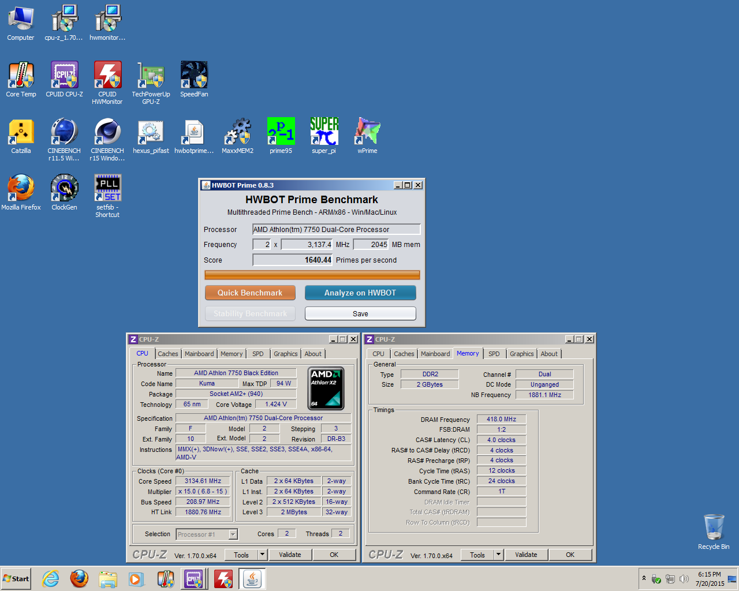Launch CPUID CPU-Z desktop shortcut
Viewport: 739px width, 591px height.
64,80
